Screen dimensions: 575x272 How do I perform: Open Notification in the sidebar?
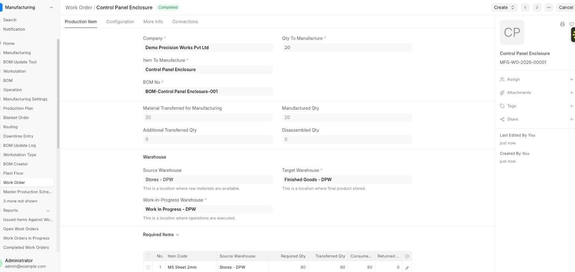tap(14, 29)
